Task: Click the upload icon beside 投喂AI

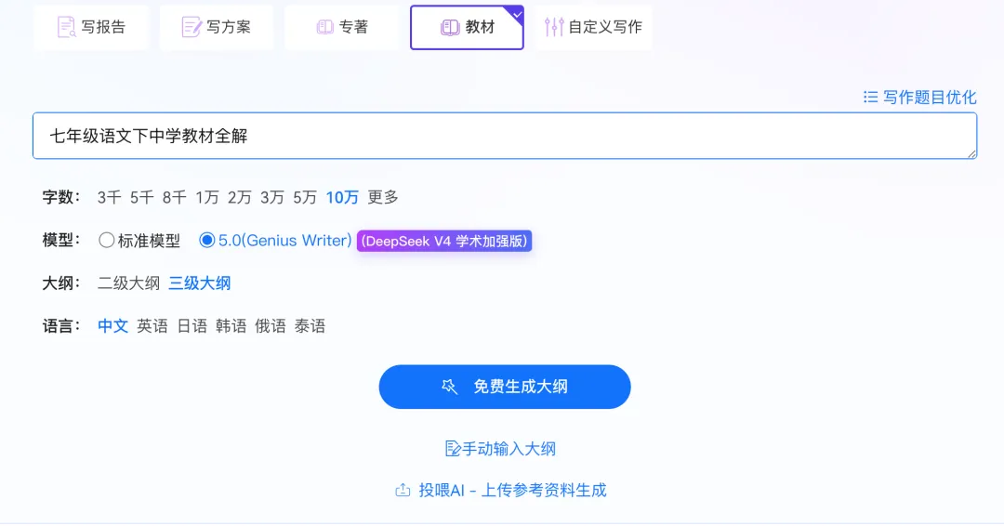Action: tap(403, 490)
